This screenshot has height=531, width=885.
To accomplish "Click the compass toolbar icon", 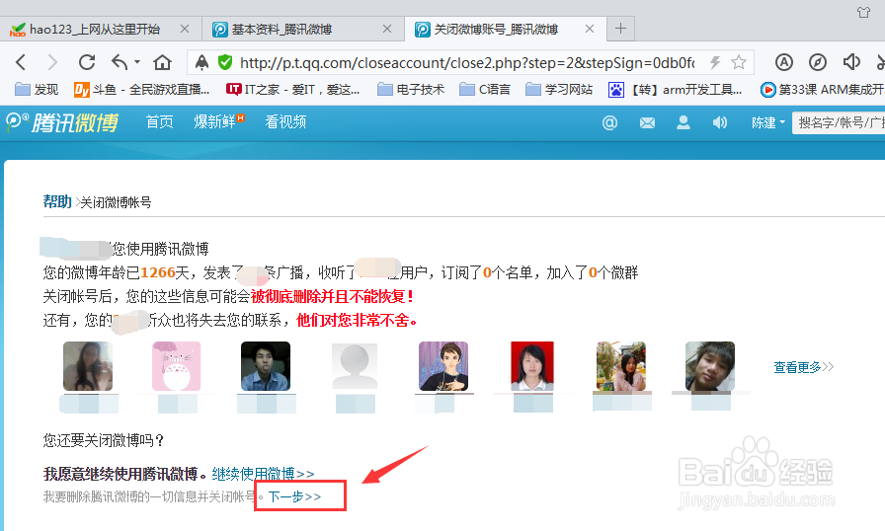I will pyautogui.click(x=818, y=62).
